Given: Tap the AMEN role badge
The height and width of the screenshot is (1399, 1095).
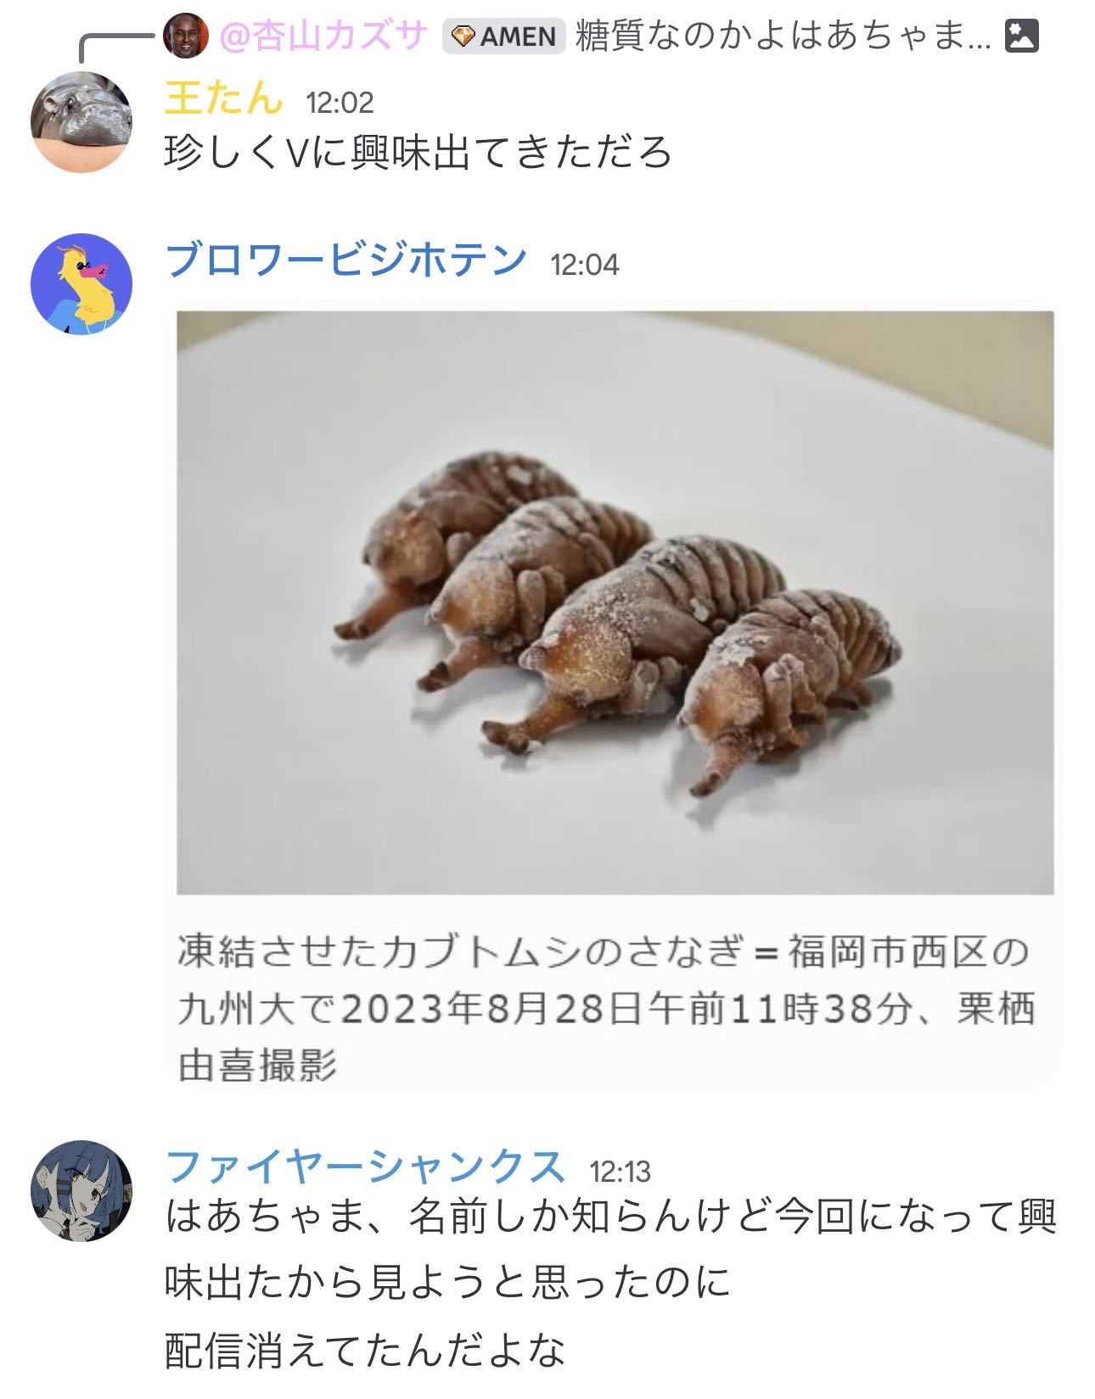Looking at the screenshot, I should 504,36.
